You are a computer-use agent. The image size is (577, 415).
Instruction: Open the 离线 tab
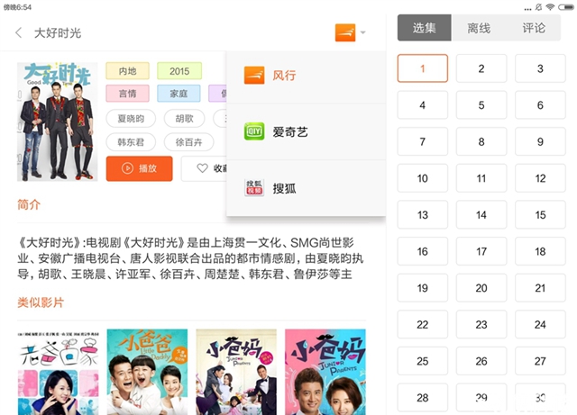479,28
